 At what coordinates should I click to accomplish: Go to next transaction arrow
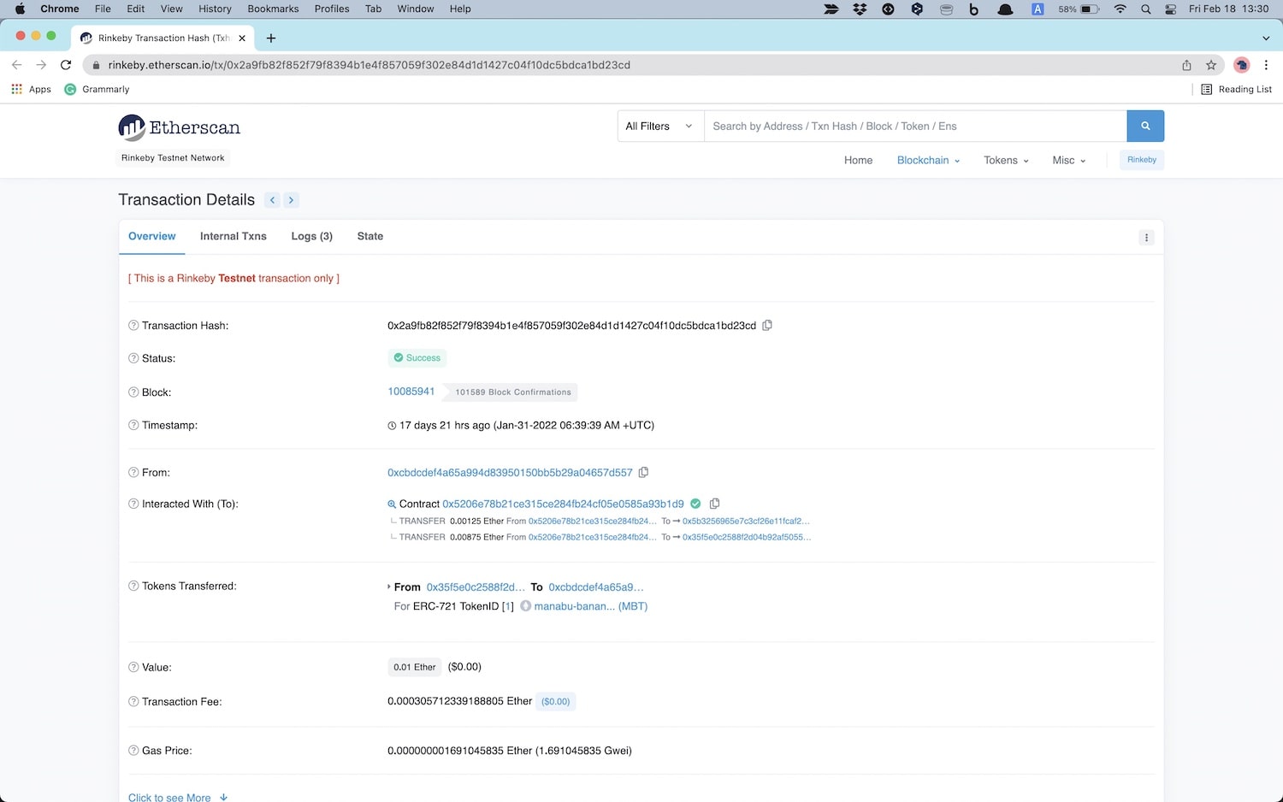click(291, 200)
